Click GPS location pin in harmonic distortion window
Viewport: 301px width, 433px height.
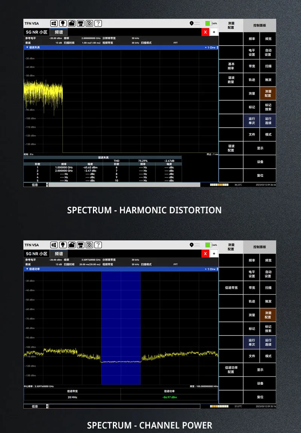pos(192,23)
